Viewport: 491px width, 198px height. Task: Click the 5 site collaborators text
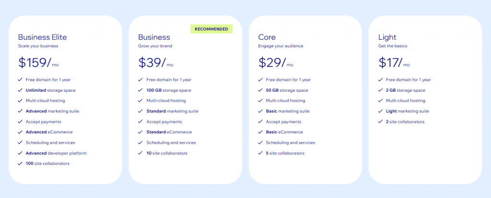tap(285, 153)
